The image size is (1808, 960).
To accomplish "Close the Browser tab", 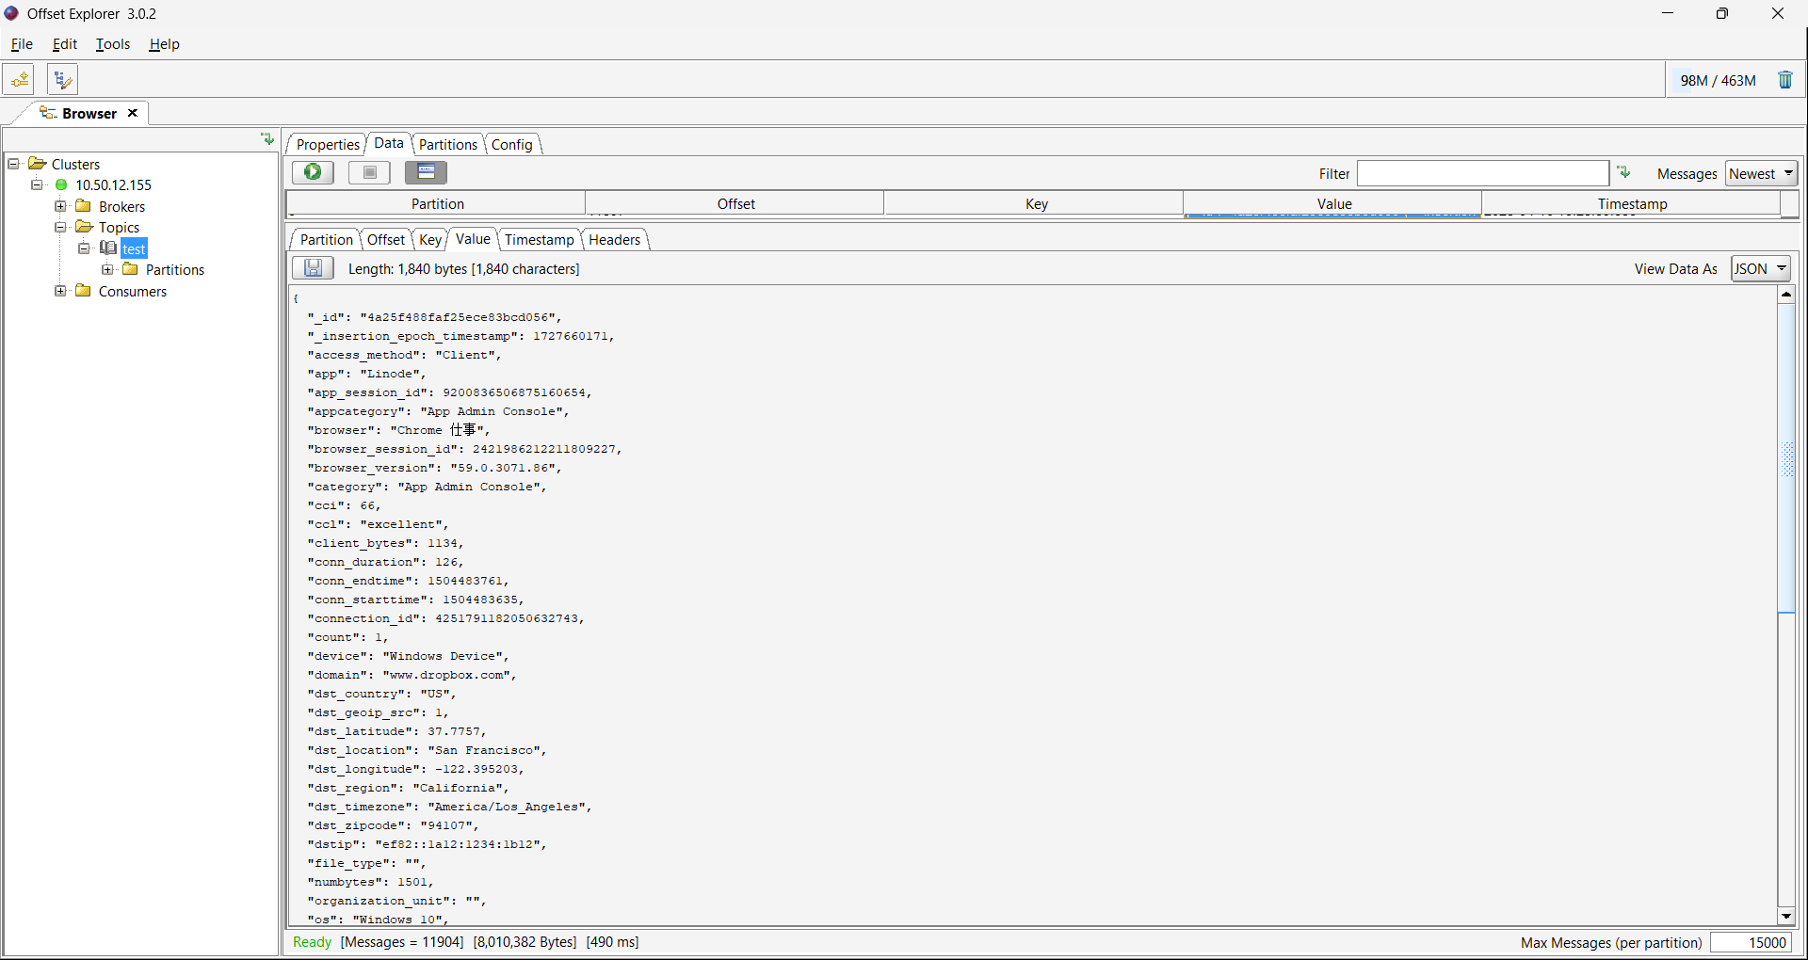I will pos(133,113).
